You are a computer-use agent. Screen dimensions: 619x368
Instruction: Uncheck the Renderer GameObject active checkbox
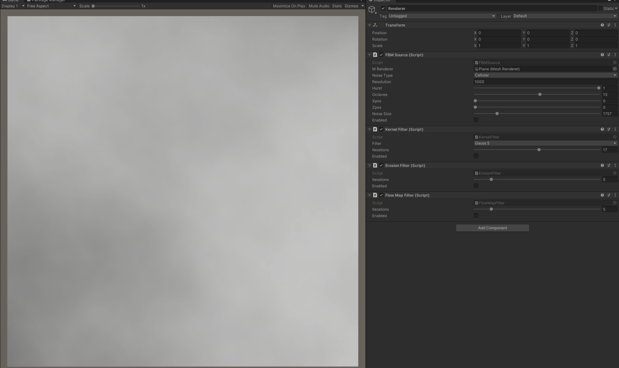383,9
